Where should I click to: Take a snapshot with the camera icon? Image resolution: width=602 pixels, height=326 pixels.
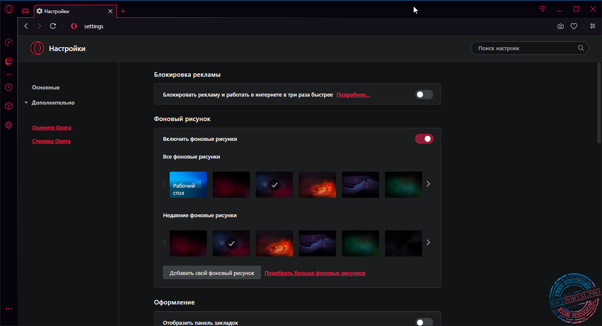(561, 26)
